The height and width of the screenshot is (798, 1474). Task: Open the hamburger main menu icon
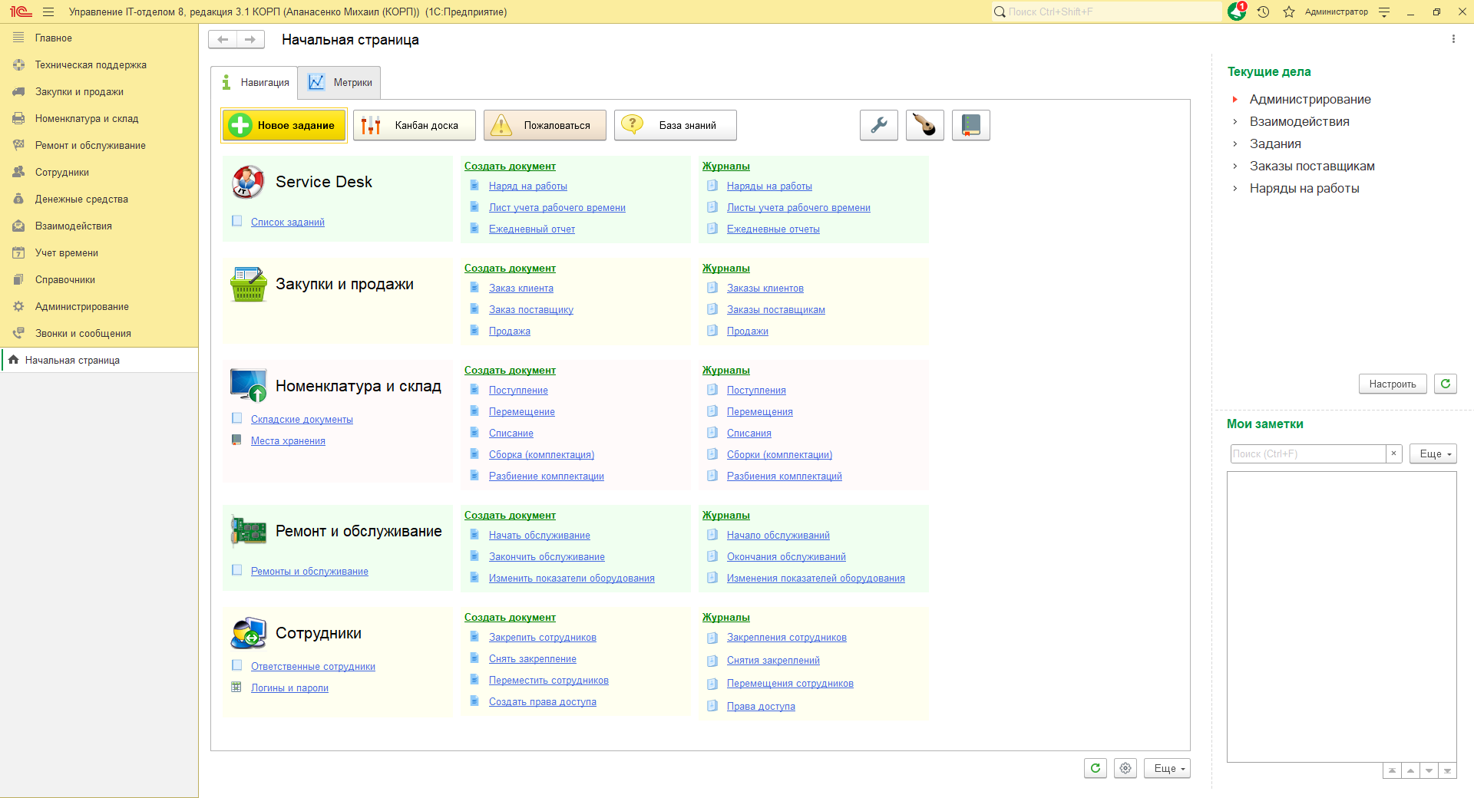(48, 12)
